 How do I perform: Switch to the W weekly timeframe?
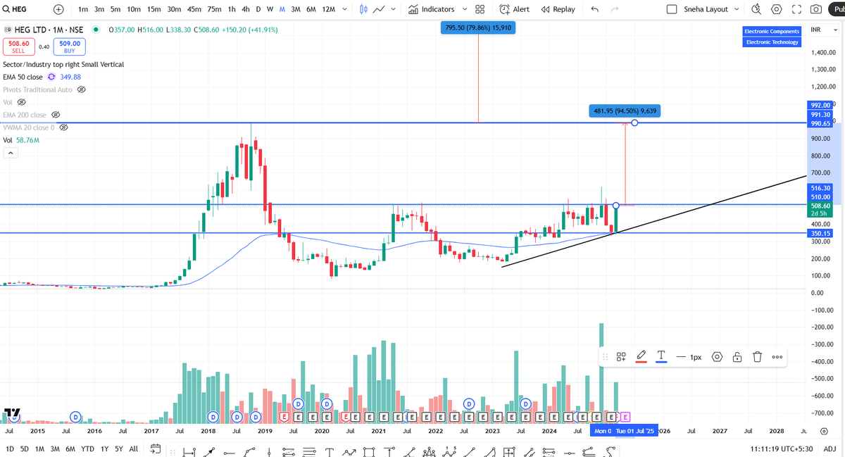pos(270,9)
